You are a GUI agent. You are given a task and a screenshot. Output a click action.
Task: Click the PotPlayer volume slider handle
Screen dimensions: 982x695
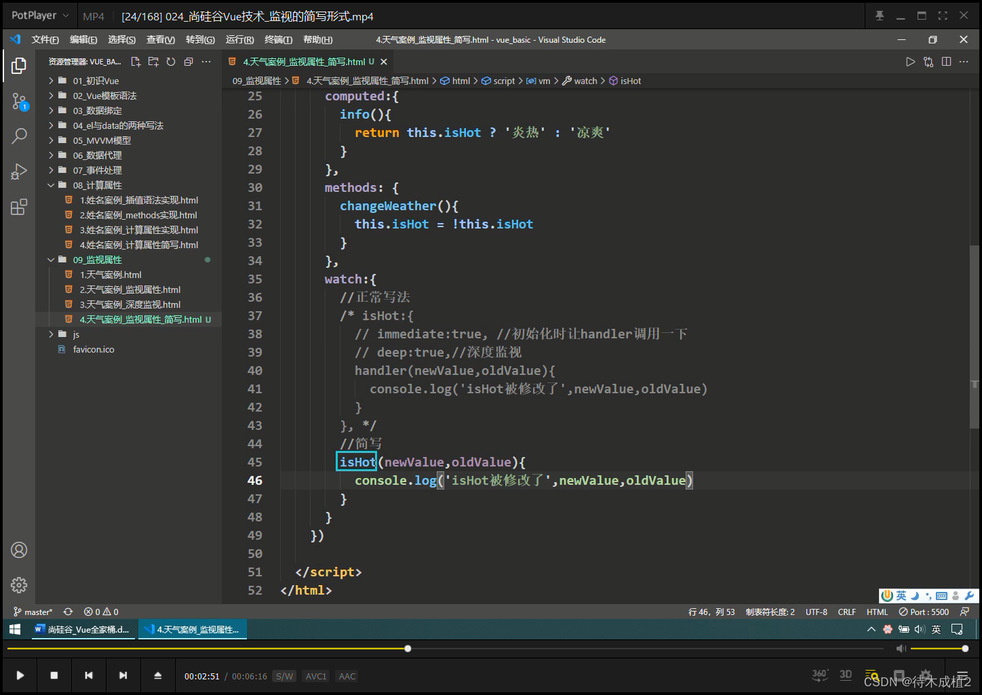[x=965, y=649]
